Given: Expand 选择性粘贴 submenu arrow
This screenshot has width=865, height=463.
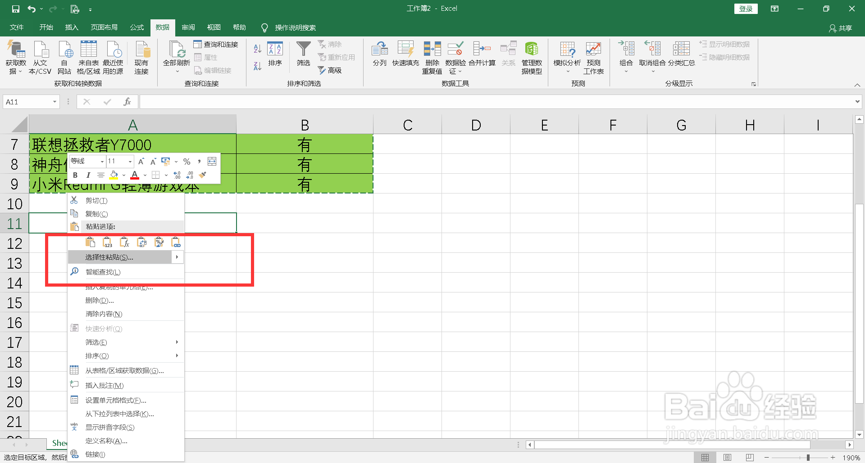Looking at the screenshot, I should coord(177,257).
